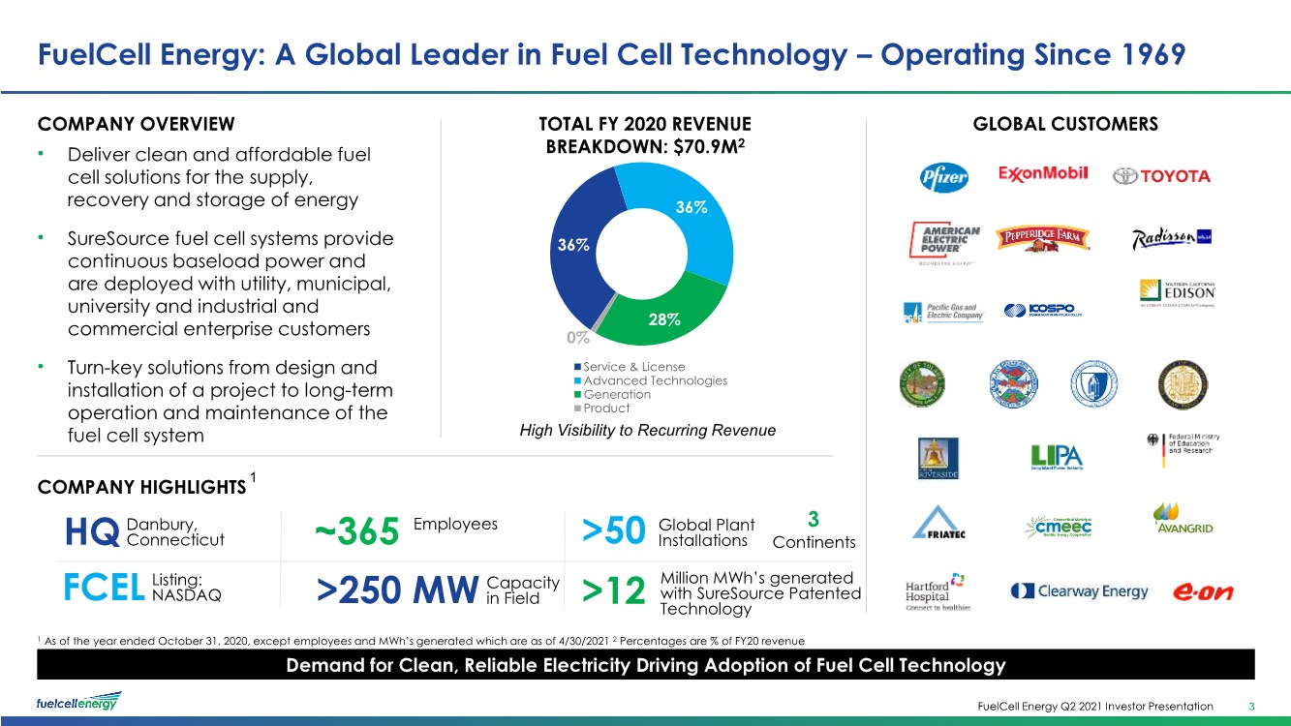Click the green Generation legend swatch
Viewport: 1291px width, 726px height.
[x=578, y=395]
